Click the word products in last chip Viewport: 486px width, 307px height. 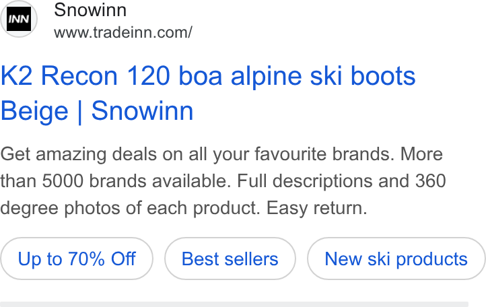point(431,260)
